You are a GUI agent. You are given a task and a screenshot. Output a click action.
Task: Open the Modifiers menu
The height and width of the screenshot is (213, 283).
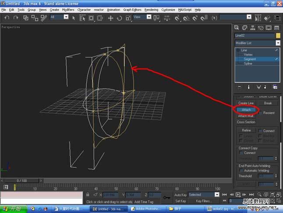[68, 10]
